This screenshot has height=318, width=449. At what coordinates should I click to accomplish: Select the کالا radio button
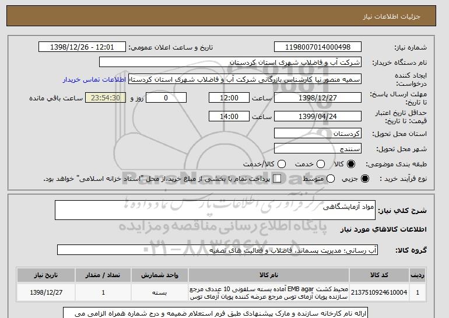tap(351, 164)
